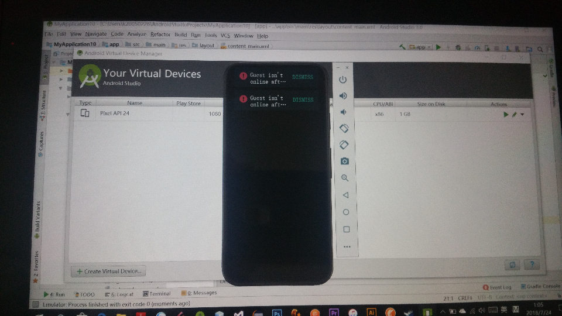This screenshot has width=562, height=316.
Task: Open the Help menu
Action: 262,36
